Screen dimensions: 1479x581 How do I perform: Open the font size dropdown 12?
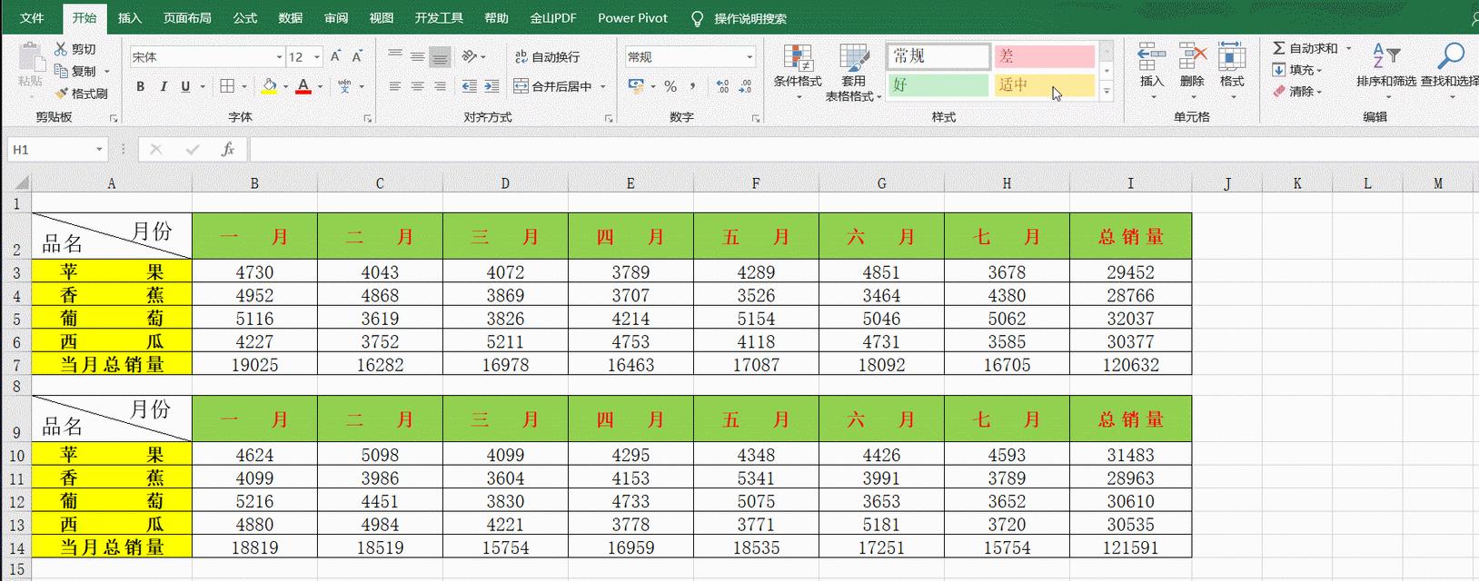click(316, 57)
